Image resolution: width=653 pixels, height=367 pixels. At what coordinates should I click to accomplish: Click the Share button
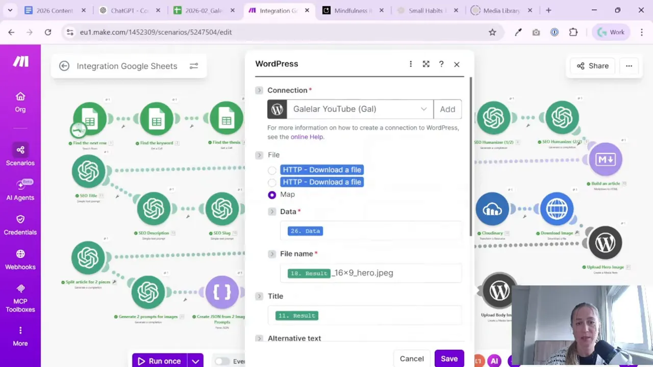(593, 66)
